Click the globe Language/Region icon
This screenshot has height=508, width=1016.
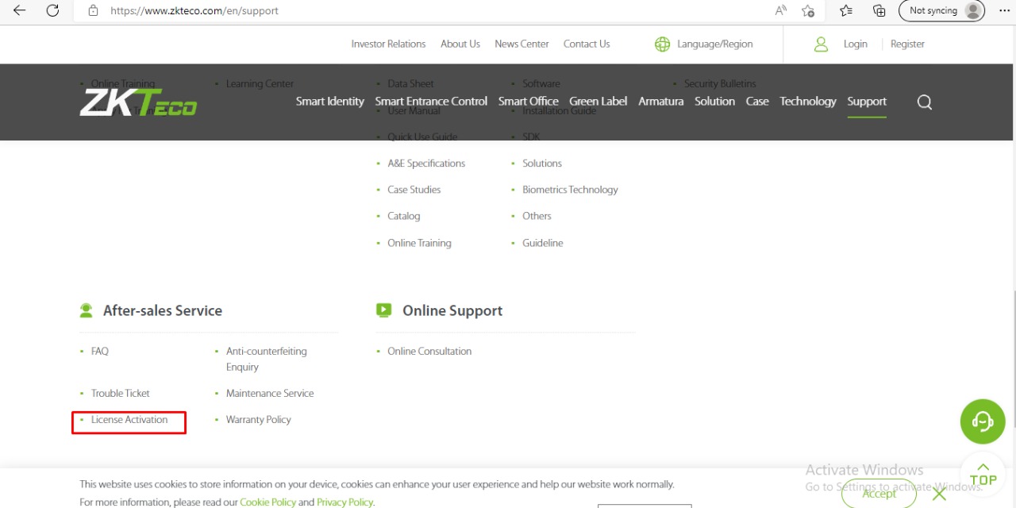point(662,44)
